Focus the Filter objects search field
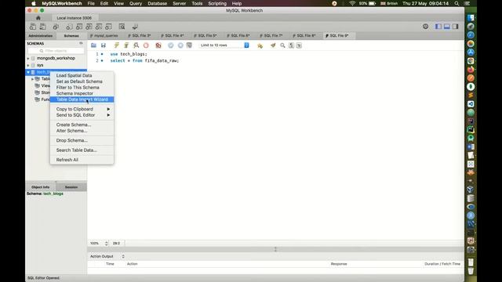Viewport: 502px width, 282px height. point(56,51)
